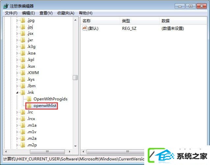Select the OpenWithProgids key label
The width and height of the screenshot is (210, 165).
click(x=50, y=99)
